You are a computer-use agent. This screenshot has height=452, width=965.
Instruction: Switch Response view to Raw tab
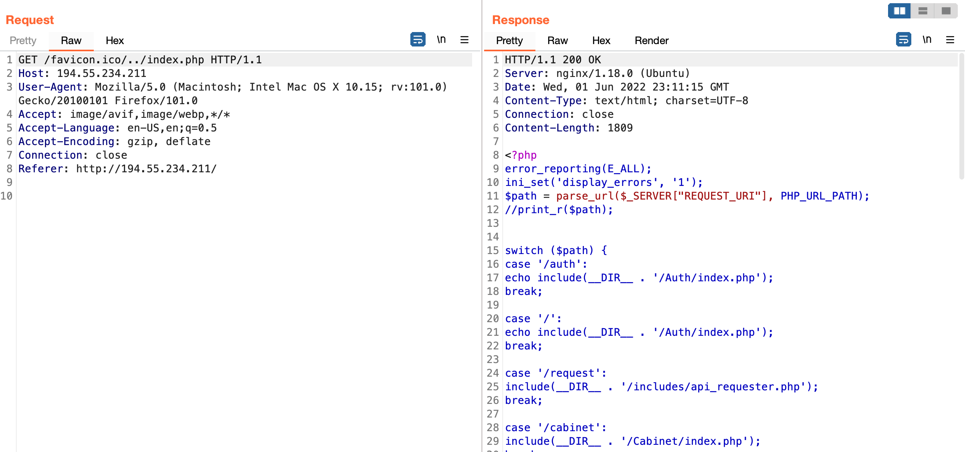click(557, 40)
